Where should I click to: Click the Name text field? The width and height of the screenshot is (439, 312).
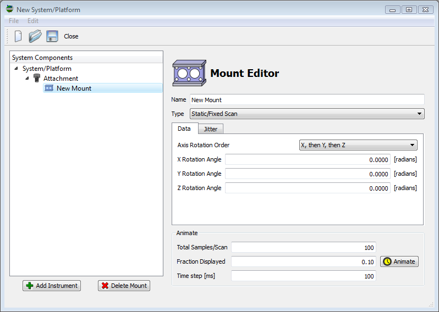tap(306, 99)
